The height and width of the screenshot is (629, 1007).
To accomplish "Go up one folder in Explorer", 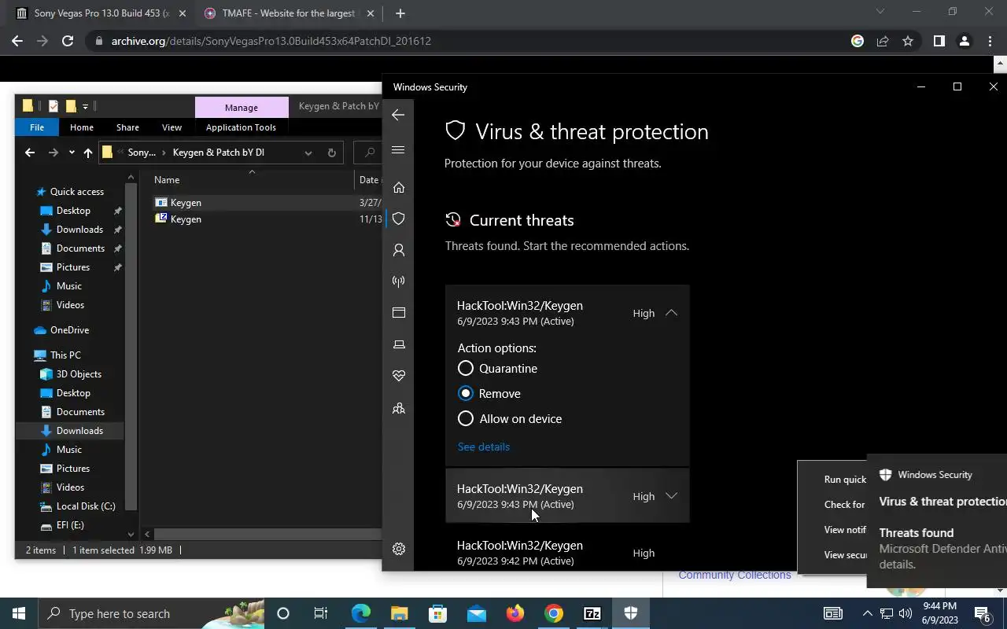I will (x=87, y=153).
